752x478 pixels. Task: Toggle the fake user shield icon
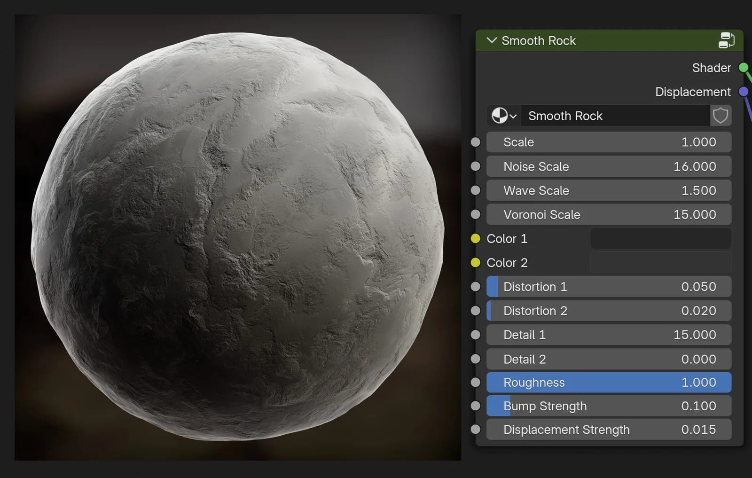pos(720,116)
